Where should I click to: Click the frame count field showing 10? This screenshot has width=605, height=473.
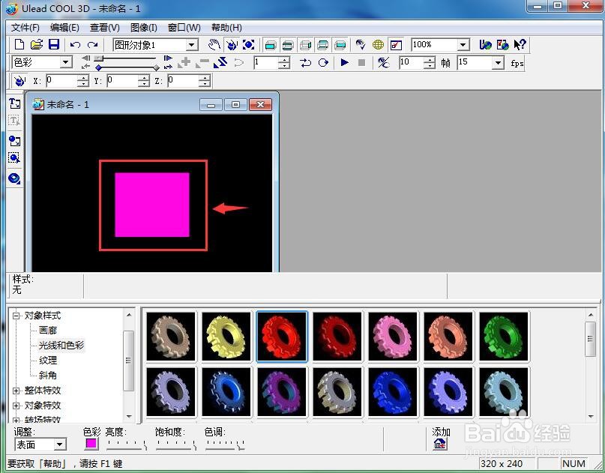point(411,62)
